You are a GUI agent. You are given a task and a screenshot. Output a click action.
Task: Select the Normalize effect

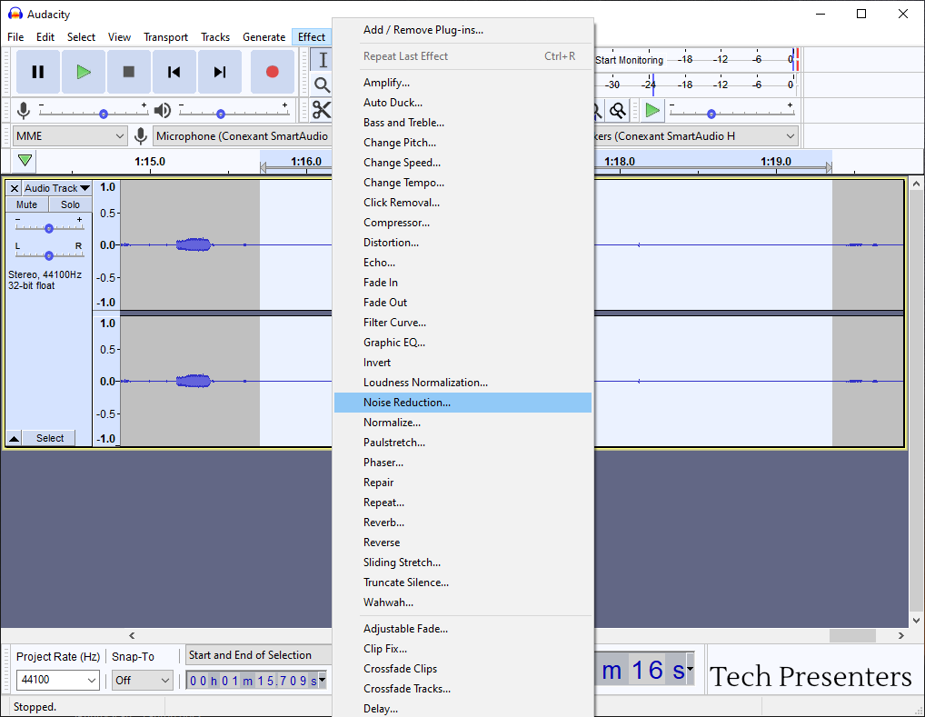[x=463, y=423]
